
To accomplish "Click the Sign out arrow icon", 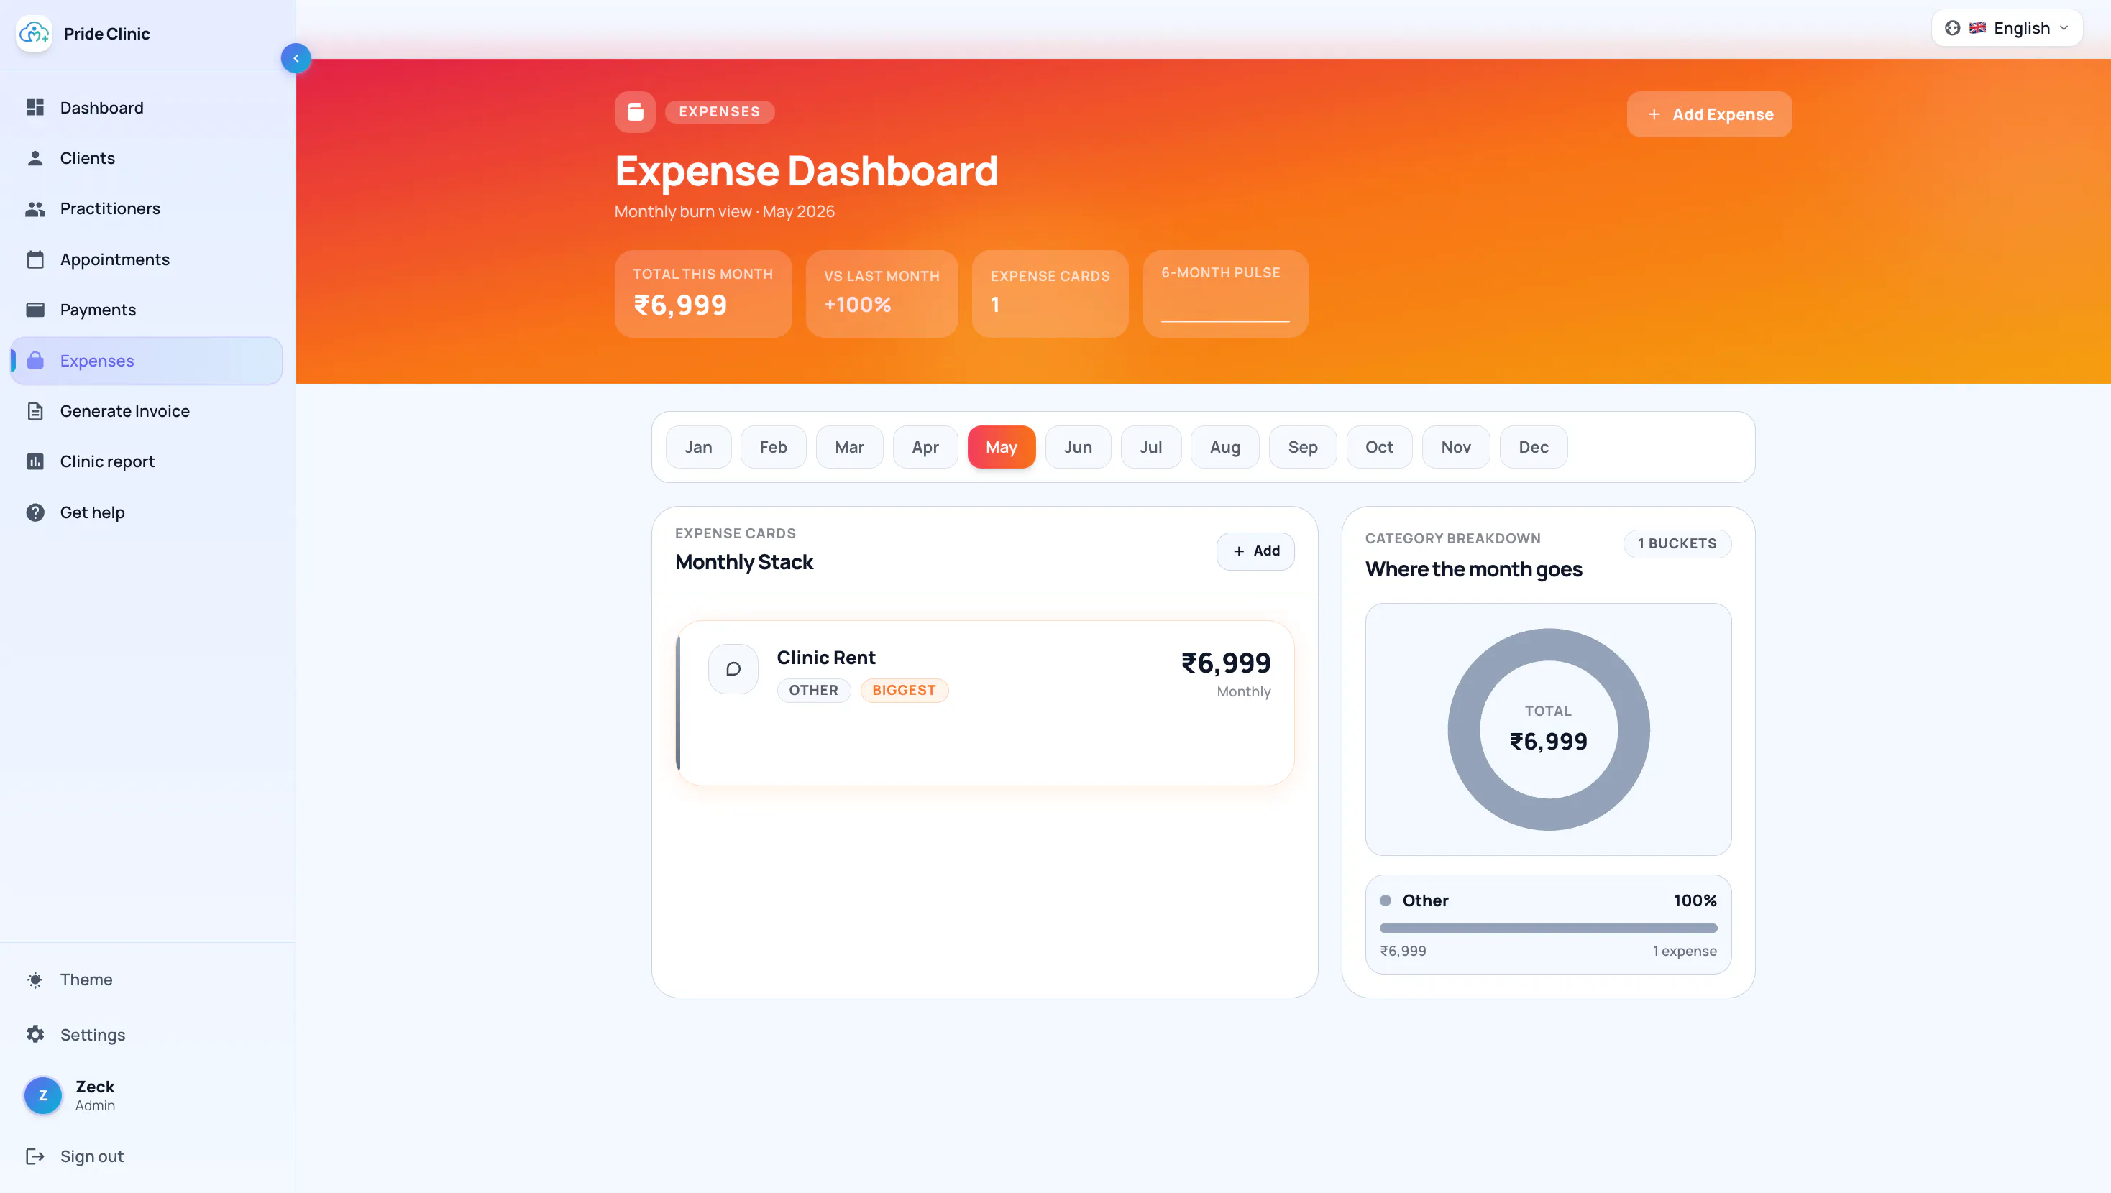I will click(x=35, y=1156).
